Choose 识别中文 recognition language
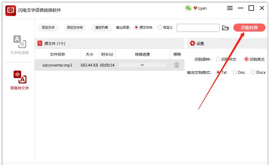 point(226,59)
